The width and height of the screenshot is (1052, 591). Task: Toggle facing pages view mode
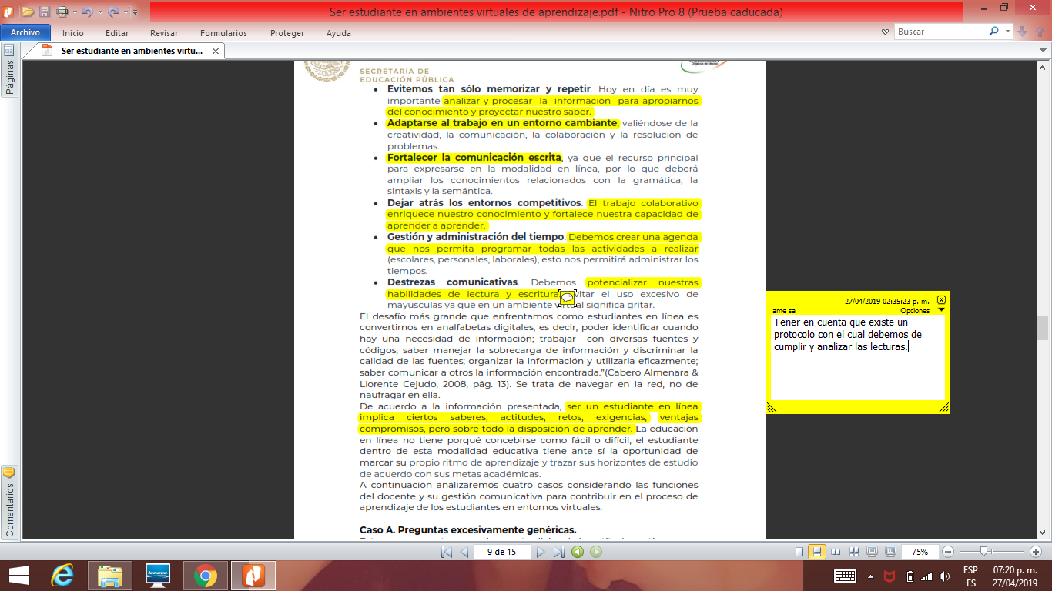coord(836,552)
